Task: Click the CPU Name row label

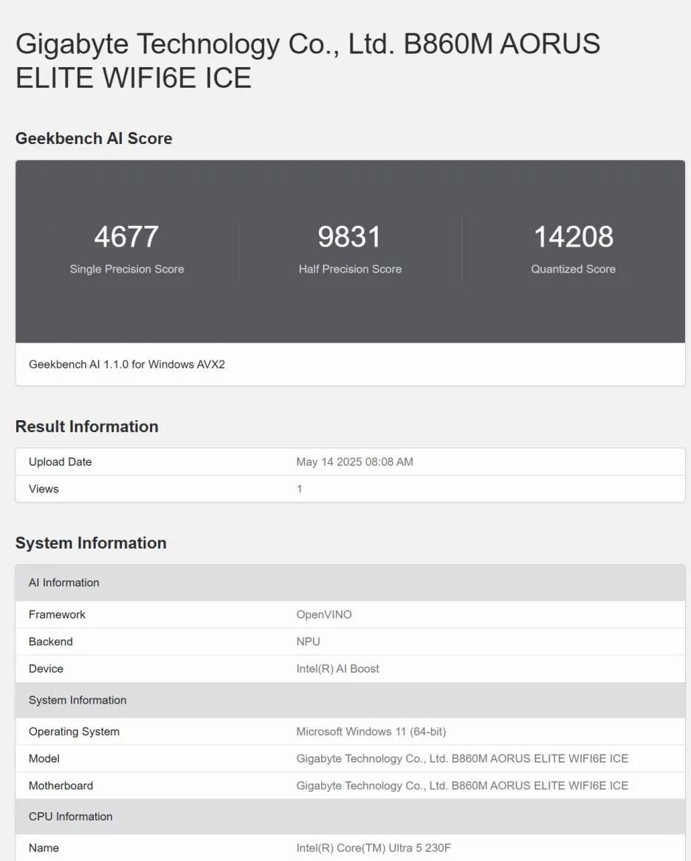Action: click(x=44, y=848)
